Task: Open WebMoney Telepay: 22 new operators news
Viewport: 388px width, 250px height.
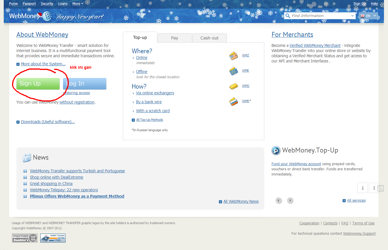Action: point(64,190)
